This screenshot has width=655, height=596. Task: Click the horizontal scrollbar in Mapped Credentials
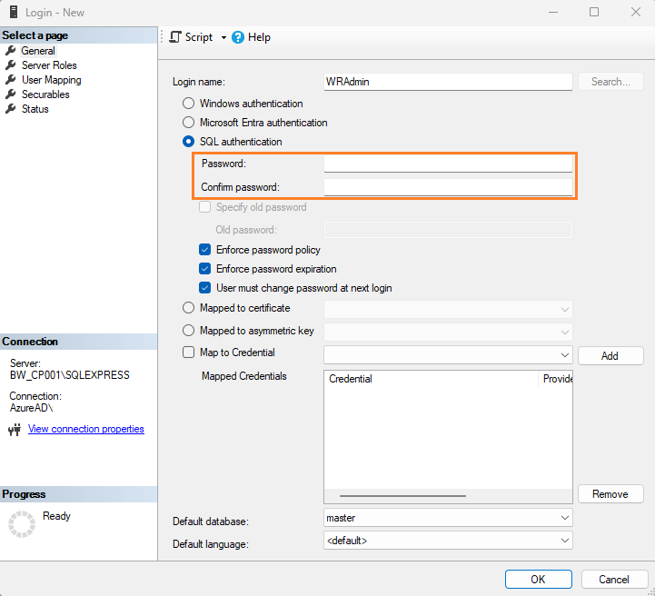pyautogui.click(x=402, y=496)
